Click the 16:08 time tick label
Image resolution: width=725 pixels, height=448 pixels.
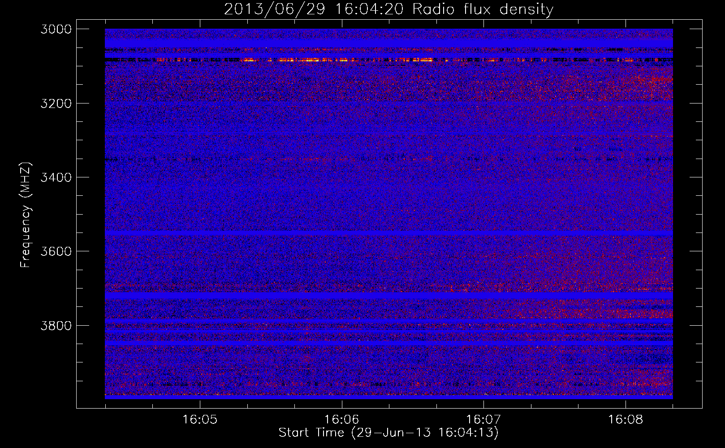(x=626, y=419)
